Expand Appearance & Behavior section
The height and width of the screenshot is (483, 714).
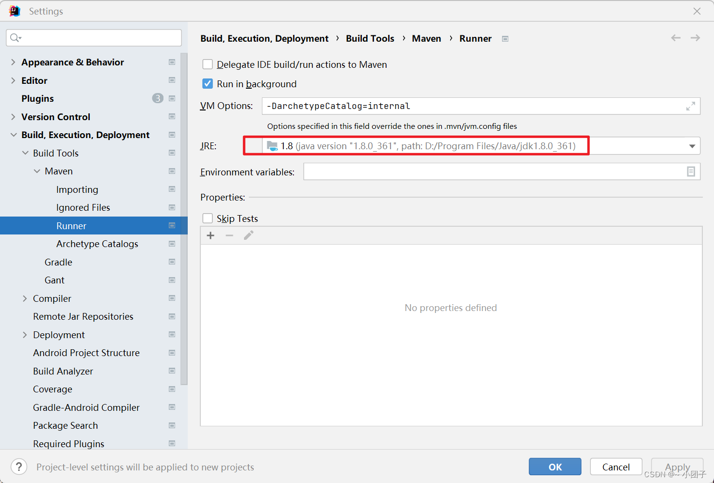click(13, 62)
